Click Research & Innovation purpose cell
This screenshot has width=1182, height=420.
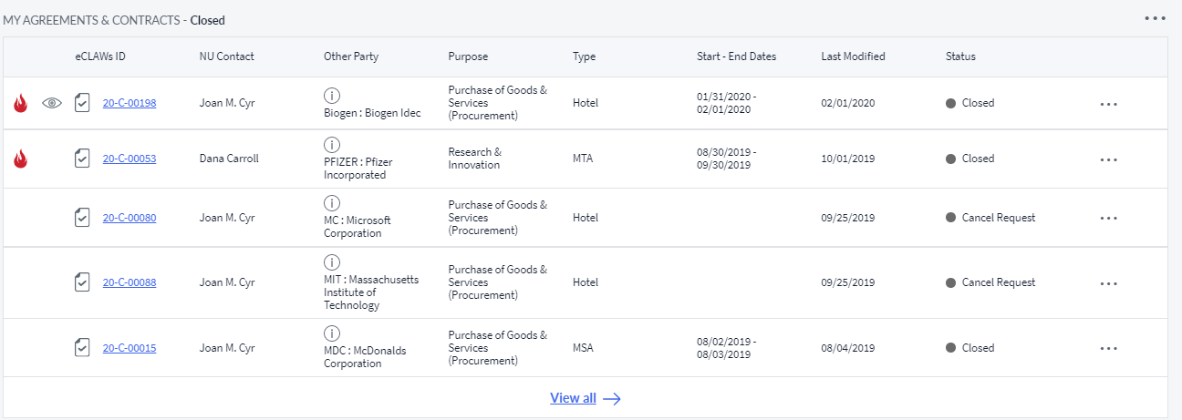475,159
